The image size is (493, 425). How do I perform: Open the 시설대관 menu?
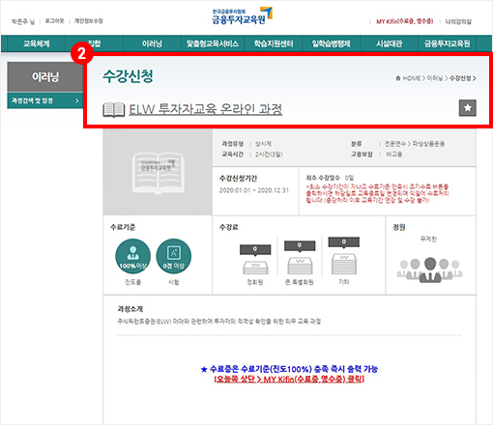tap(389, 43)
